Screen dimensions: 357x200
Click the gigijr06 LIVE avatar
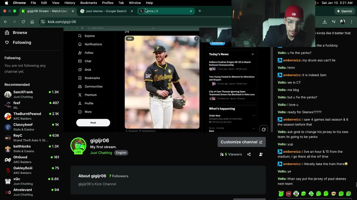click(x=78, y=146)
